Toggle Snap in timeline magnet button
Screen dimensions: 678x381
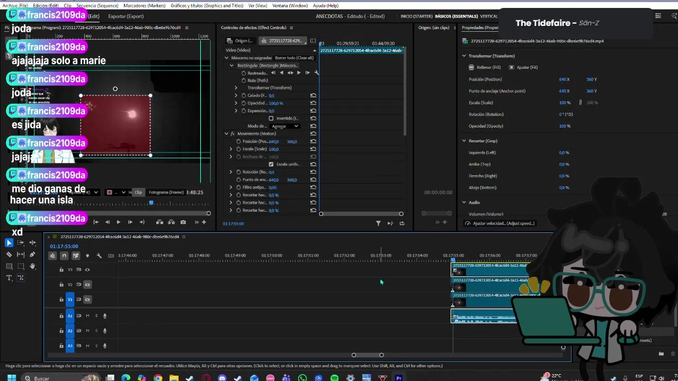[x=64, y=256]
